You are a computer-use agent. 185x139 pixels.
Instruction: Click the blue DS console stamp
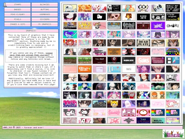(173, 60)
